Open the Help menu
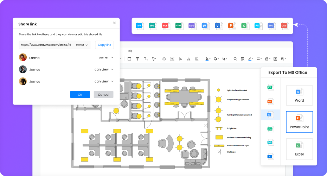The image size is (327, 176). pos(129,51)
